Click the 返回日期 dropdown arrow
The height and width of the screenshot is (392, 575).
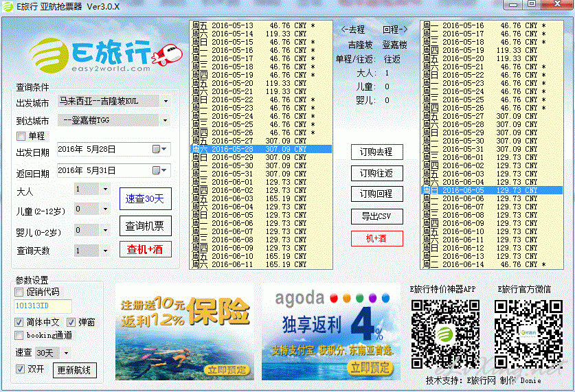[x=164, y=170]
